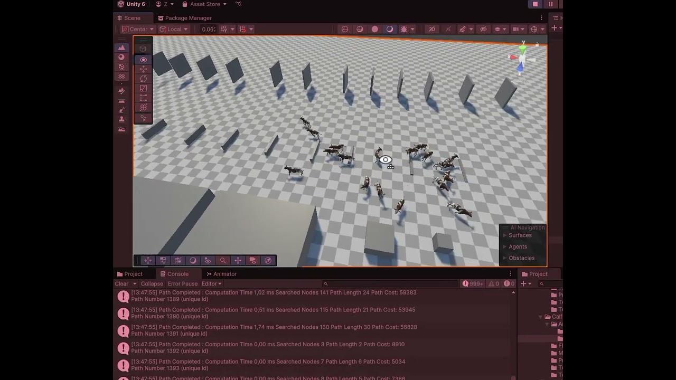Image resolution: width=676 pixels, height=380 pixels.
Task: Click the Stop play mode button
Action: pyautogui.click(x=535, y=4)
